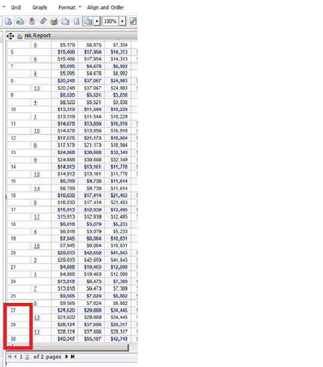The image size is (323, 367).
Task: Click bold cell $42,650
Action: click(x=93, y=253)
